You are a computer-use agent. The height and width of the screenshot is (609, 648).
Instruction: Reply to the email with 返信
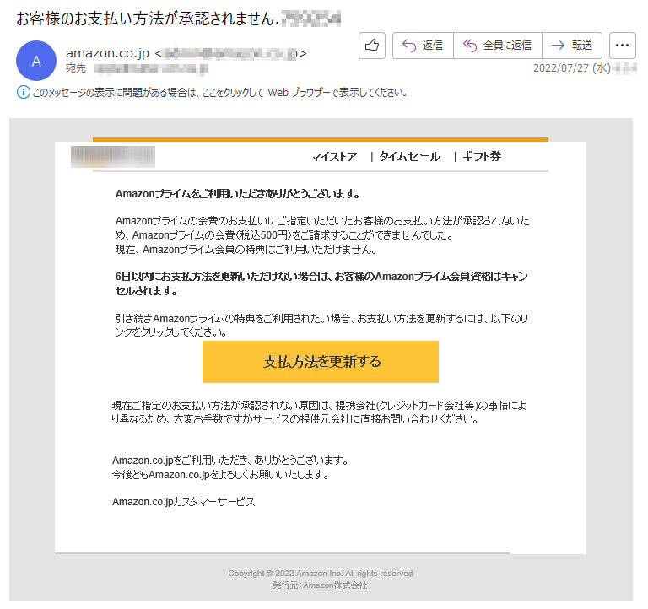[423, 46]
